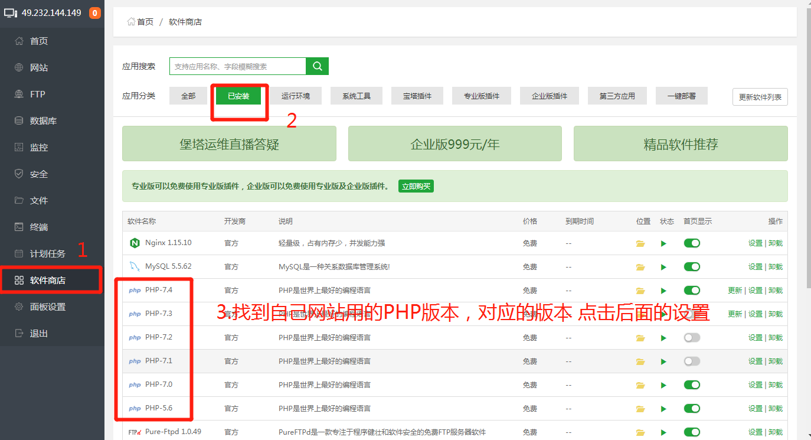Toggle homepage display for Nginx 1.15.10
Screen dimensions: 811x440
692,243
